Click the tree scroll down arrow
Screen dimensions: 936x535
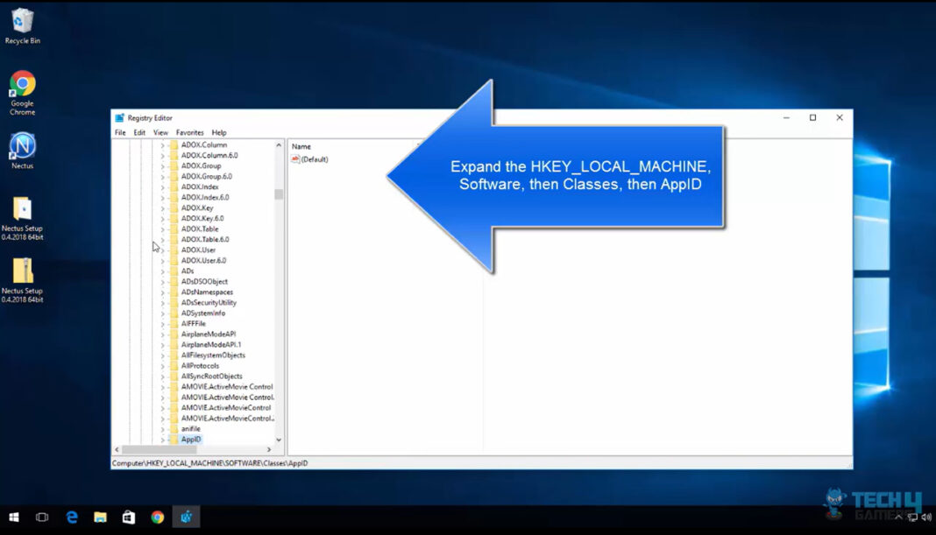coord(279,440)
